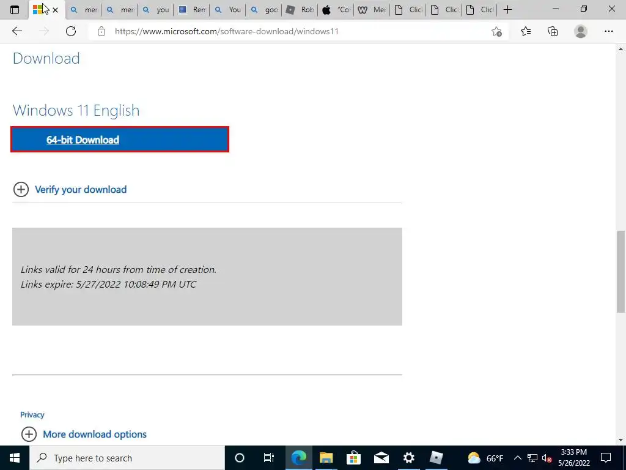Open the tab actions menu icon

point(15,10)
